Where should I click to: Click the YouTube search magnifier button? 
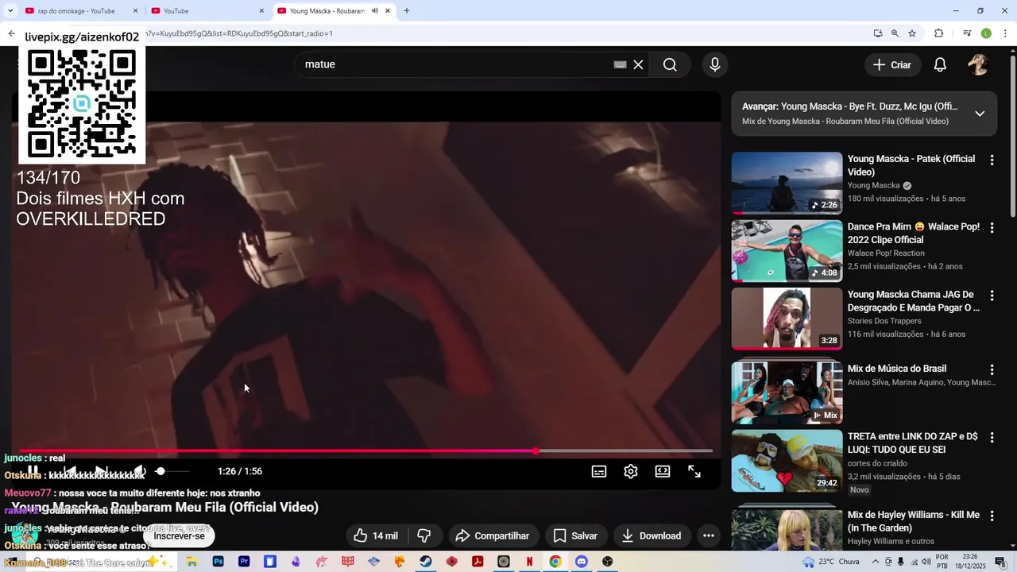click(670, 65)
